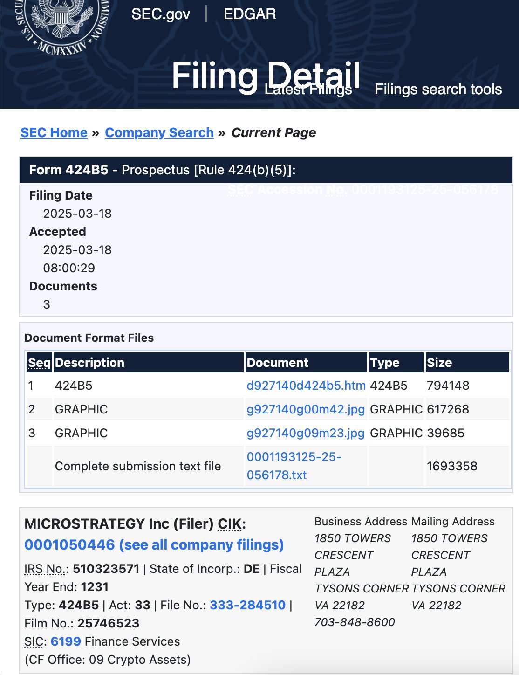Viewport: 519px width, 675px height.
Task: Open complete submission text file 0001193125-25-056178.txt
Action: 294,466
